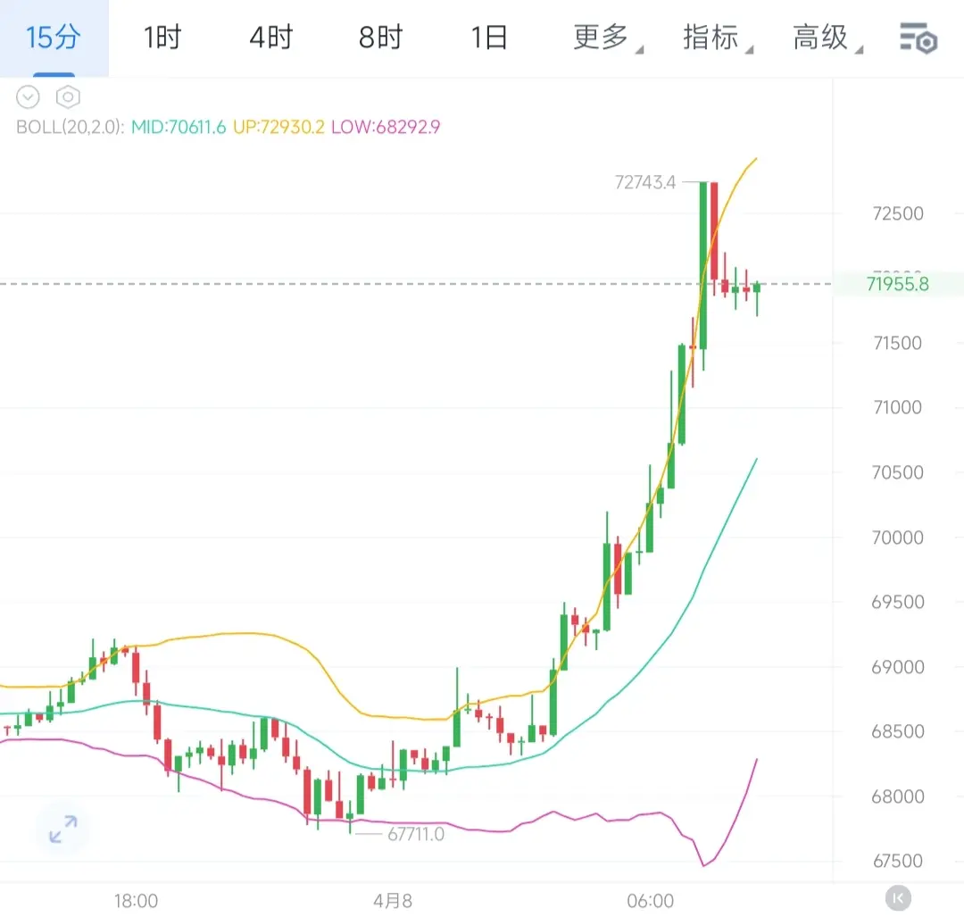Click the 18:00 time axis label
This screenshot has height=917, width=964.
click(x=136, y=901)
